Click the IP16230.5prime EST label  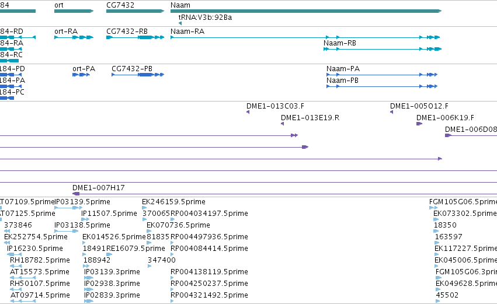click(35, 248)
